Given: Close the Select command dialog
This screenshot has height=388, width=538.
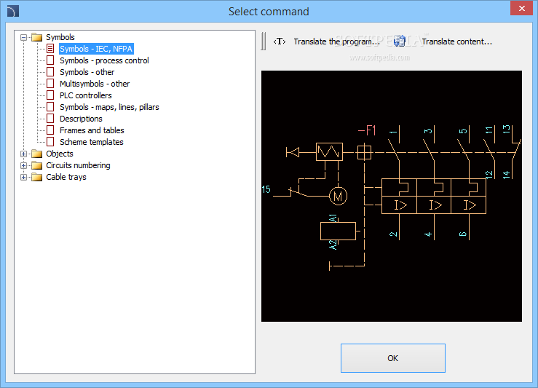Looking at the screenshot, I should click(521, 8).
